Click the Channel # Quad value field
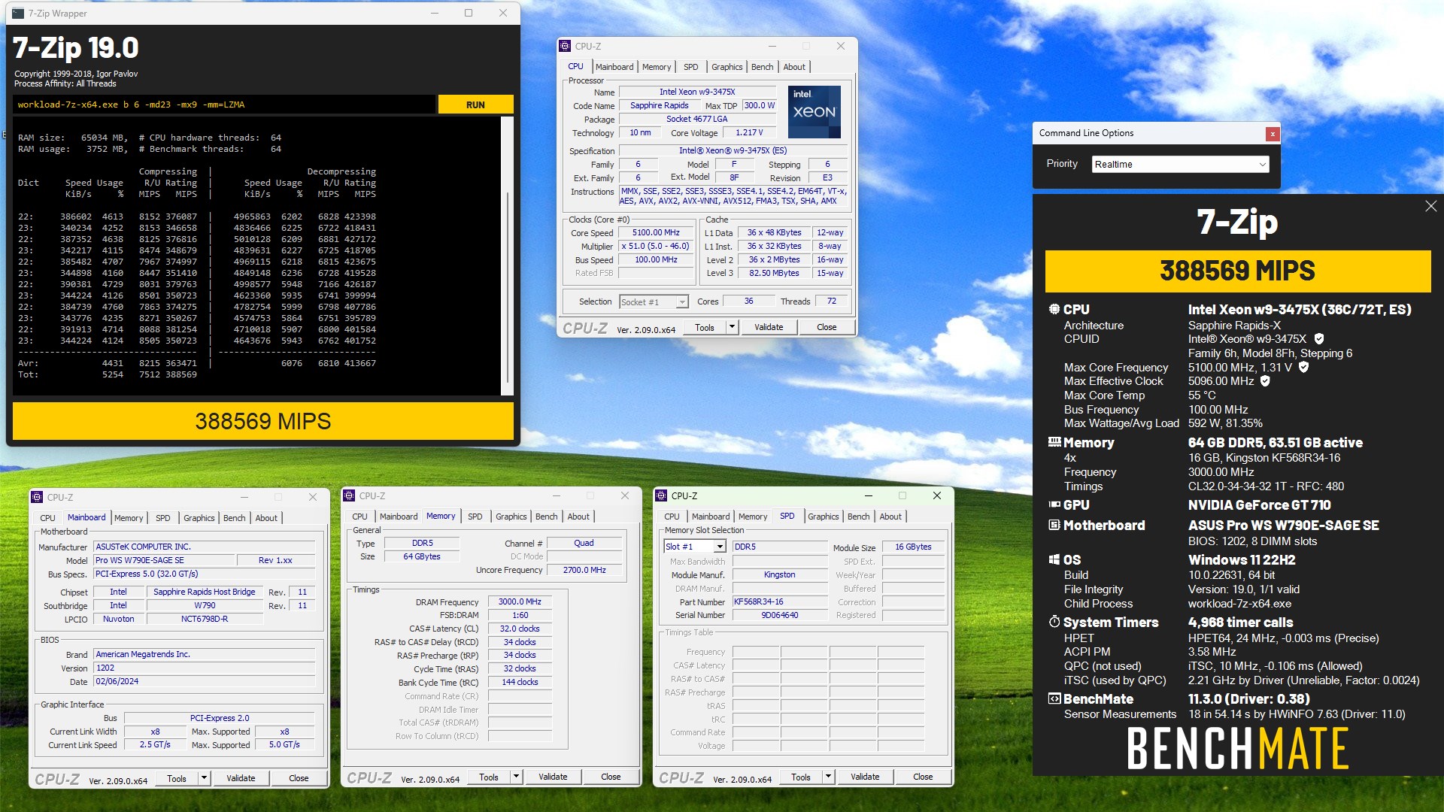Image resolution: width=1444 pixels, height=812 pixels. pos(584,543)
